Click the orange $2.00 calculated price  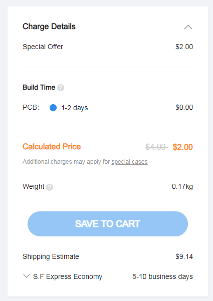coord(182,147)
